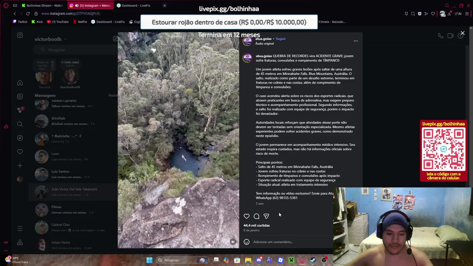
Task: Open the browser easy setup menu
Action: click(467, 14)
